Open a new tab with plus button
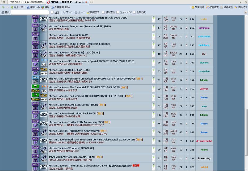Screen dimensions: 248x171 pos(92,2)
